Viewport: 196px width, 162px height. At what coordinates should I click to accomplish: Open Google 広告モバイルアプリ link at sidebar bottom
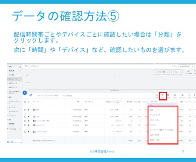(14, 142)
